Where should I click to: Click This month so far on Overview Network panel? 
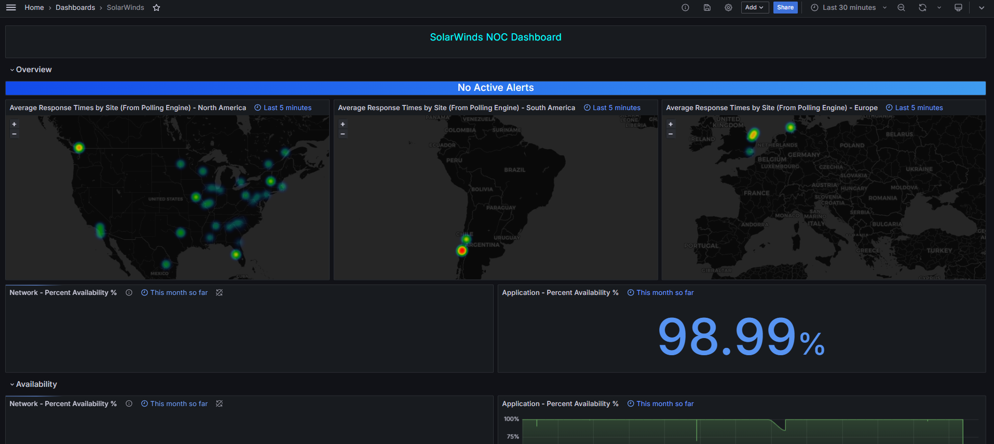coord(174,293)
